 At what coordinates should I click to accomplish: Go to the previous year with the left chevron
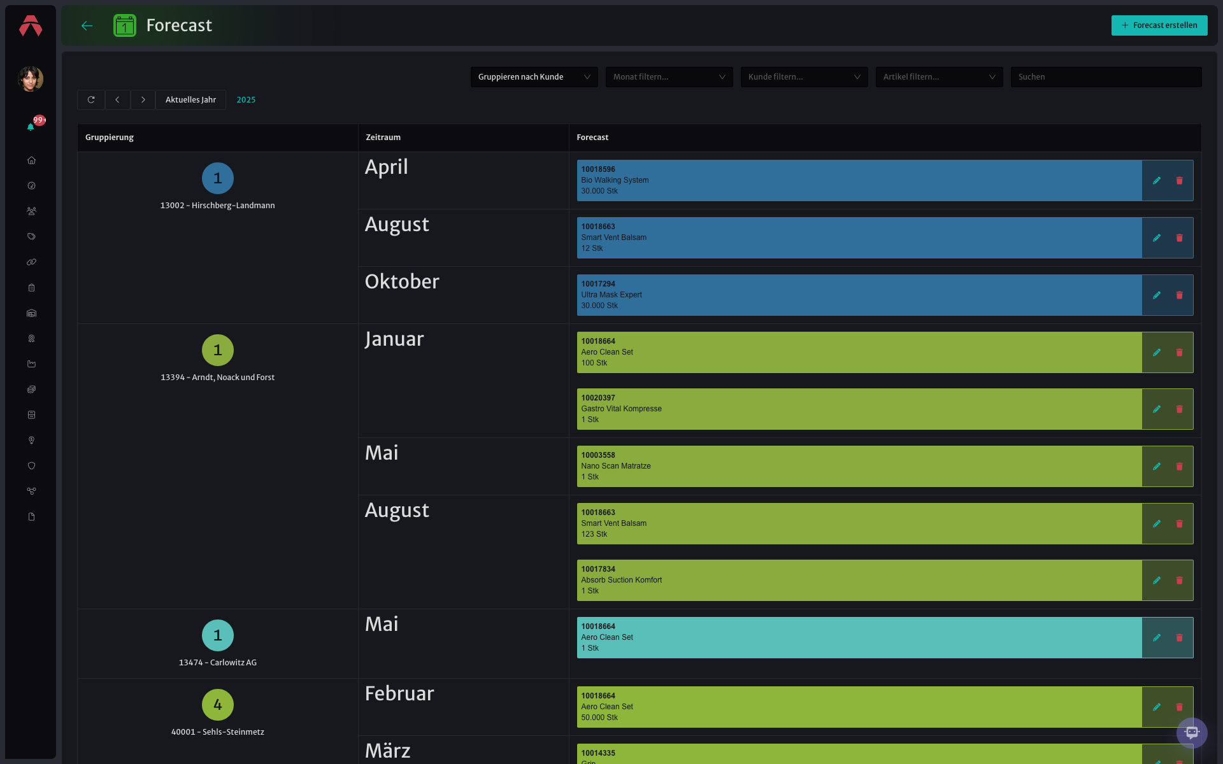coord(117,100)
